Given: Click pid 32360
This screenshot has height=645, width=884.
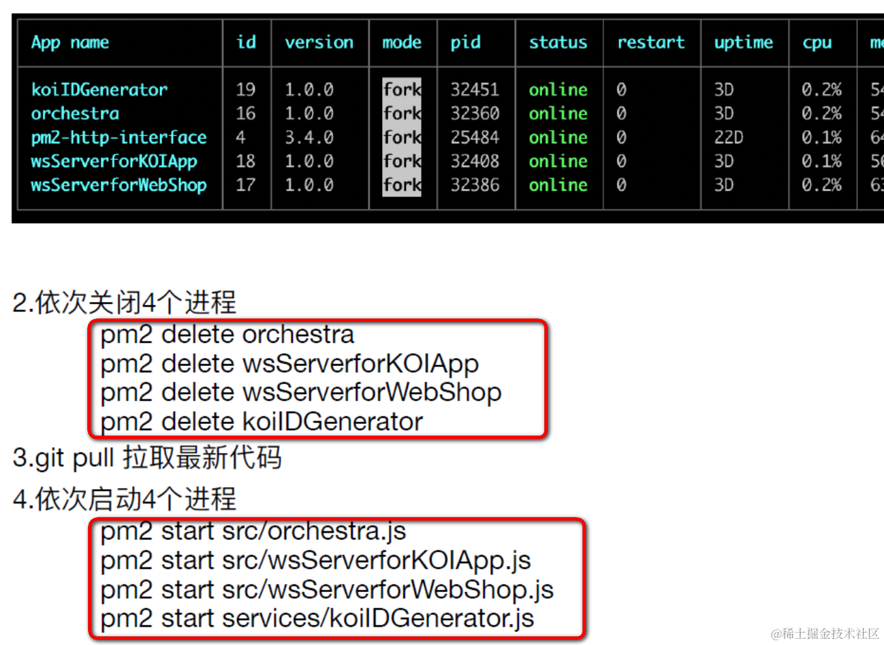Looking at the screenshot, I should pyautogui.click(x=475, y=114).
